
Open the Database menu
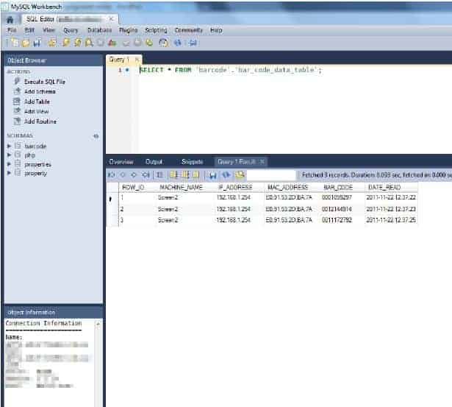(99, 30)
